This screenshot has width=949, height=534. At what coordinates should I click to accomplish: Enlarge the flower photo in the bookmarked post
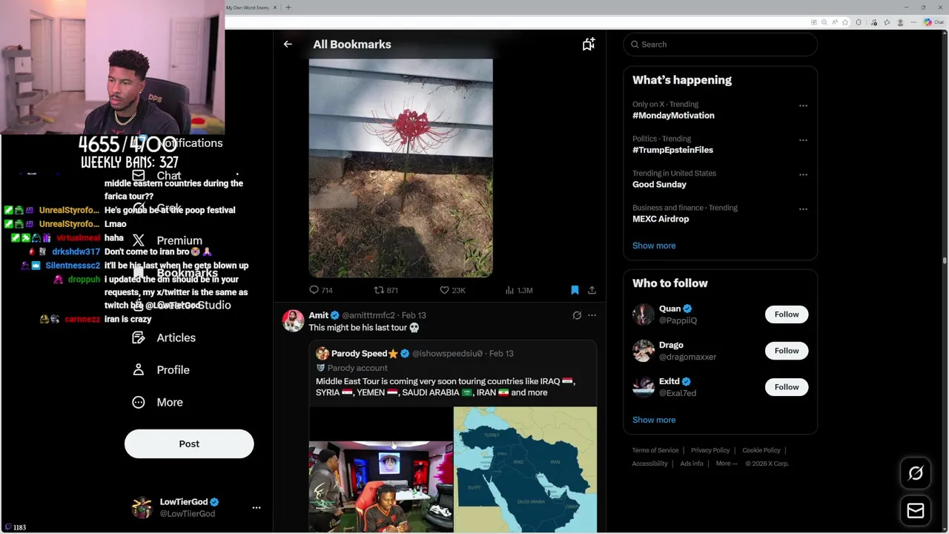tap(400, 168)
